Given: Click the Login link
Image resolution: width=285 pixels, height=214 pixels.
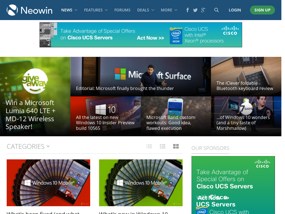Looking at the screenshot, I should [x=235, y=10].
